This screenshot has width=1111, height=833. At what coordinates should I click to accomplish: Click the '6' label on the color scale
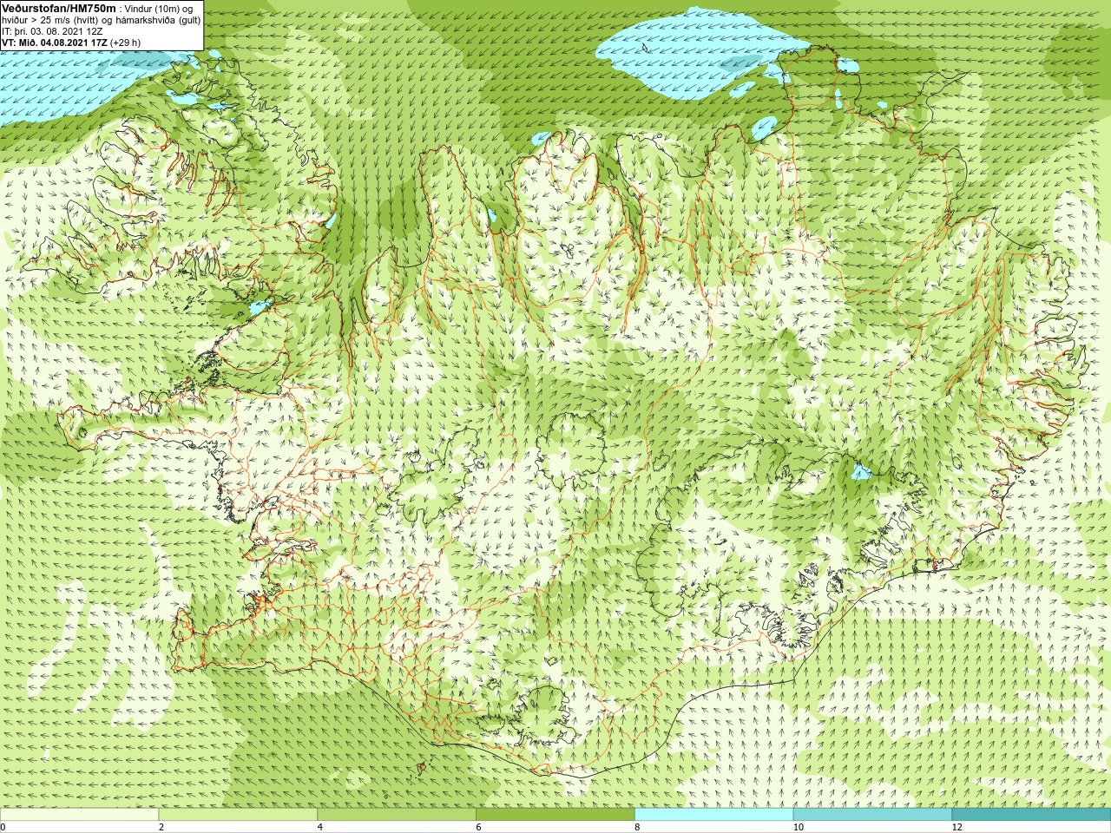479,827
